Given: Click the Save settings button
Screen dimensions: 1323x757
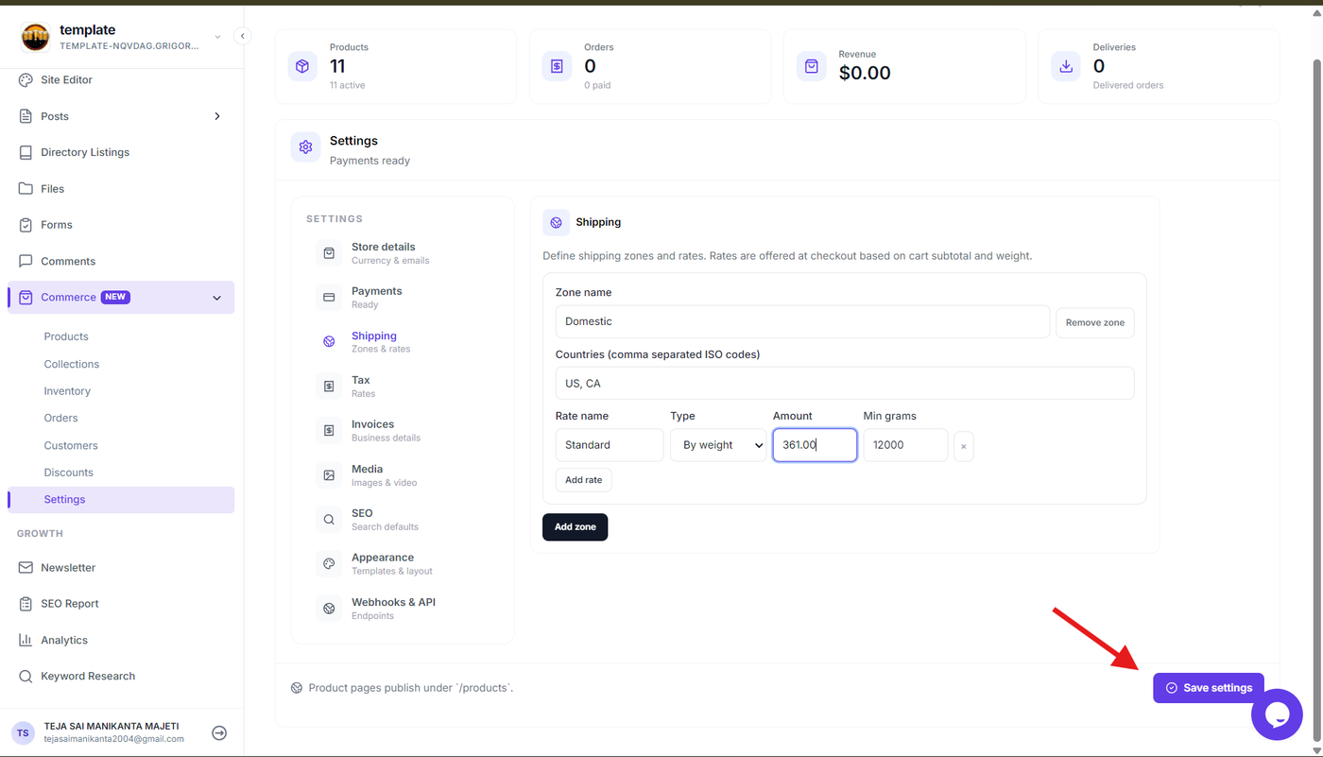Looking at the screenshot, I should pos(1208,688).
